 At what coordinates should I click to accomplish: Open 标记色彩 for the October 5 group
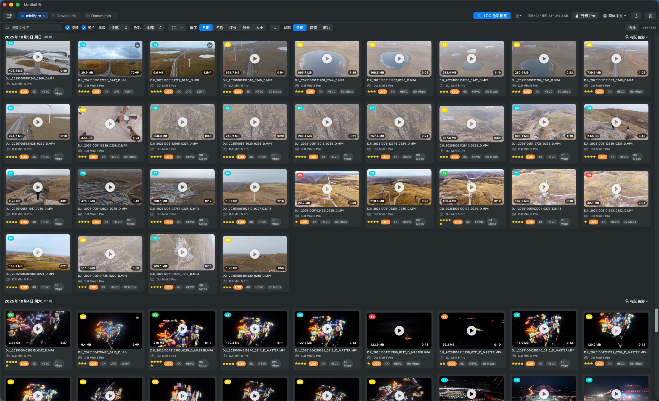click(636, 37)
